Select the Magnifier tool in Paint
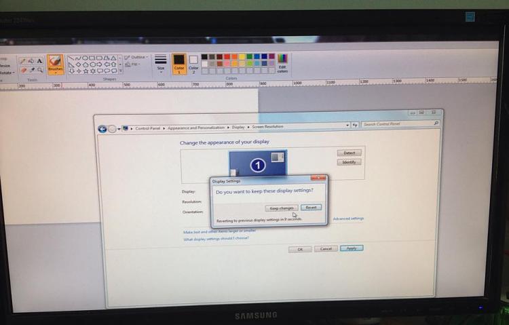509x325 pixels. click(40, 70)
